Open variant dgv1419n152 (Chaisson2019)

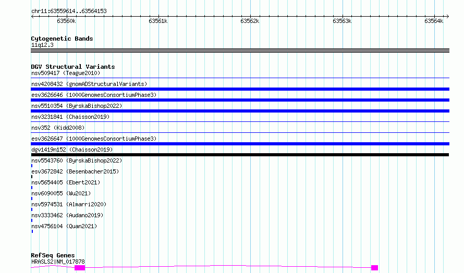pyautogui.click(x=72, y=150)
